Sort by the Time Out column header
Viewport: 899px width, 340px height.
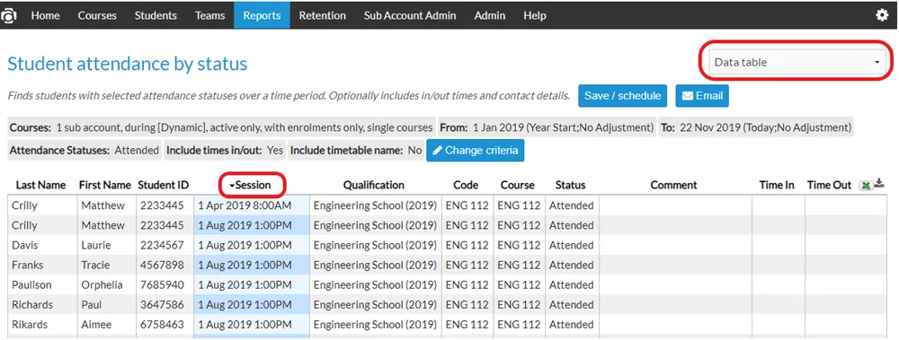pyautogui.click(x=830, y=185)
